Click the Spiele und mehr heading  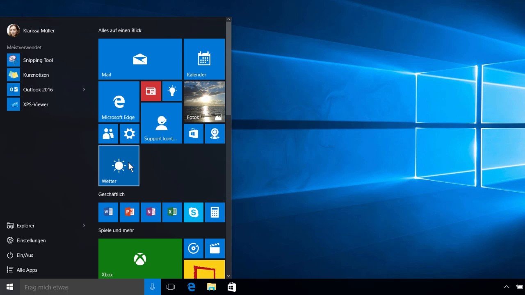click(x=116, y=231)
